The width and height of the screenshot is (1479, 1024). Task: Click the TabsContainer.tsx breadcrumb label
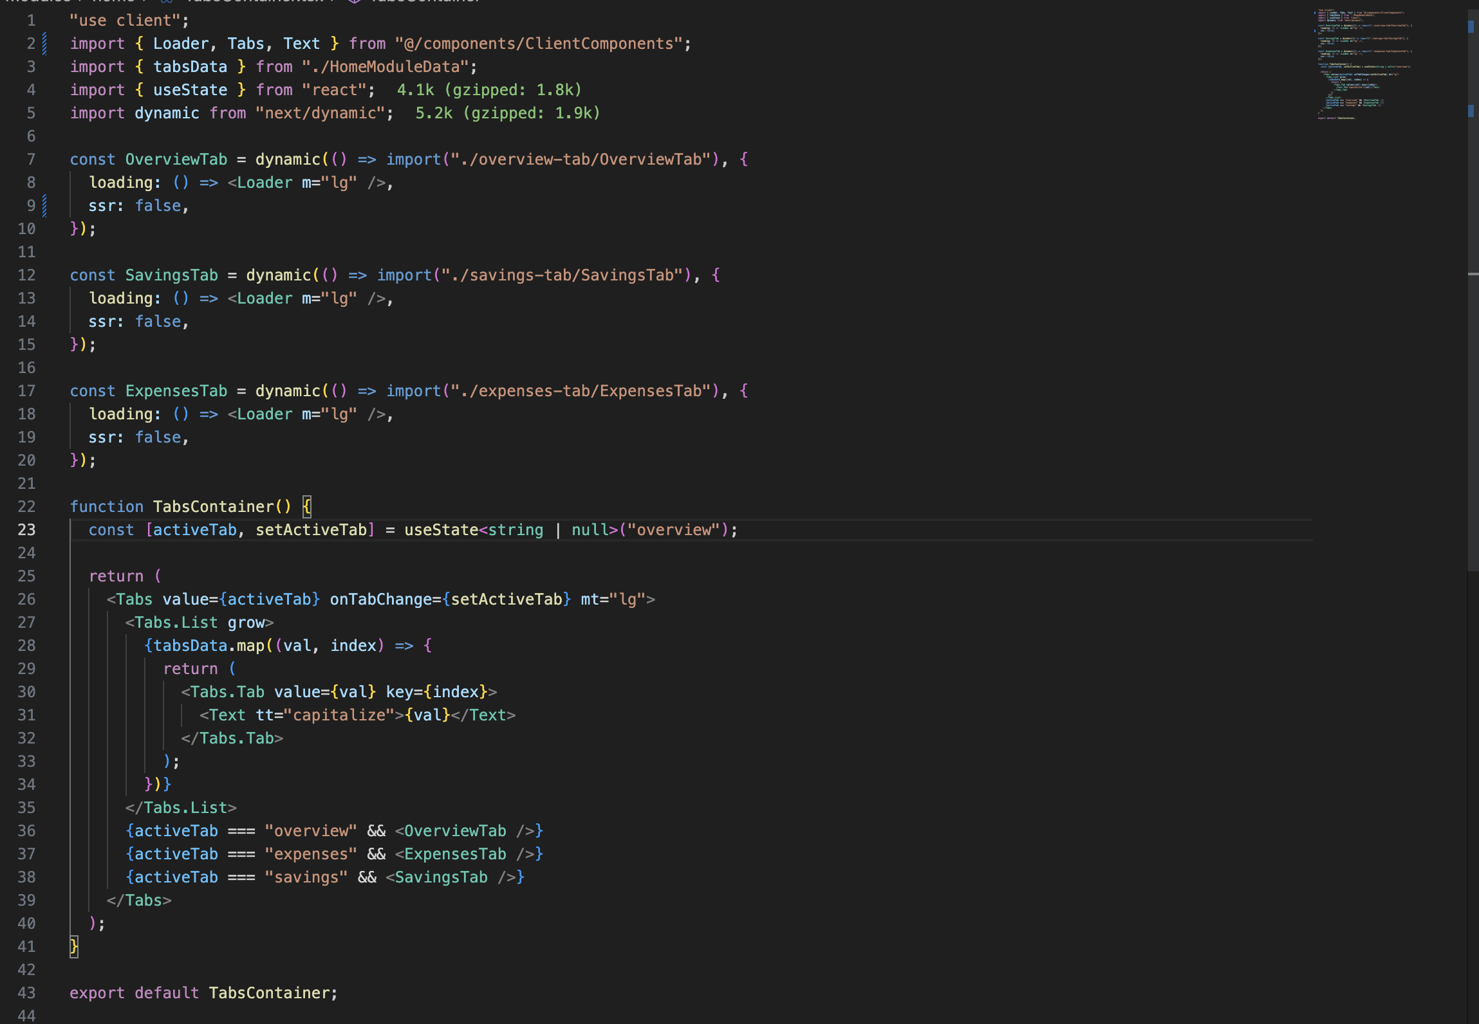(254, 2)
